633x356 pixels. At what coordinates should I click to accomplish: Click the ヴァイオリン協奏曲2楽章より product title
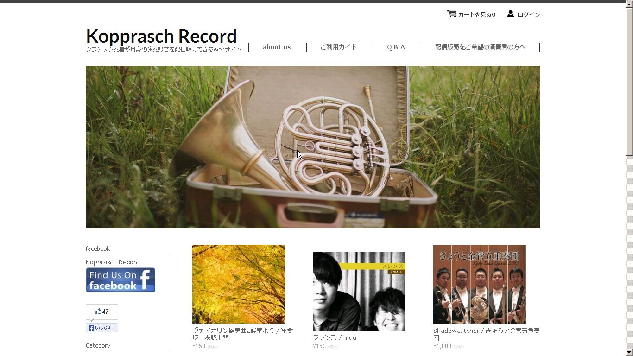pos(242,334)
